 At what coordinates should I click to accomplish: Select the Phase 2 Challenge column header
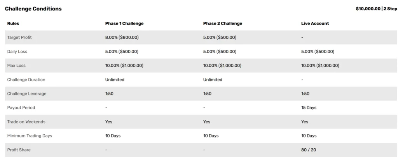coord(223,23)
